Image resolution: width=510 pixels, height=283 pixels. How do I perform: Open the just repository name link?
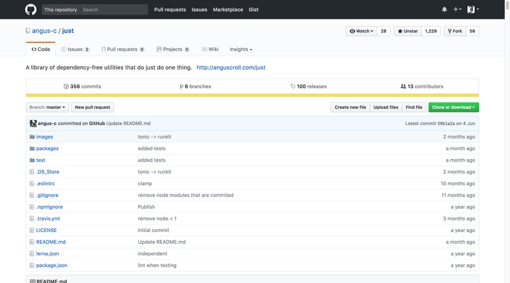(68, 31)
